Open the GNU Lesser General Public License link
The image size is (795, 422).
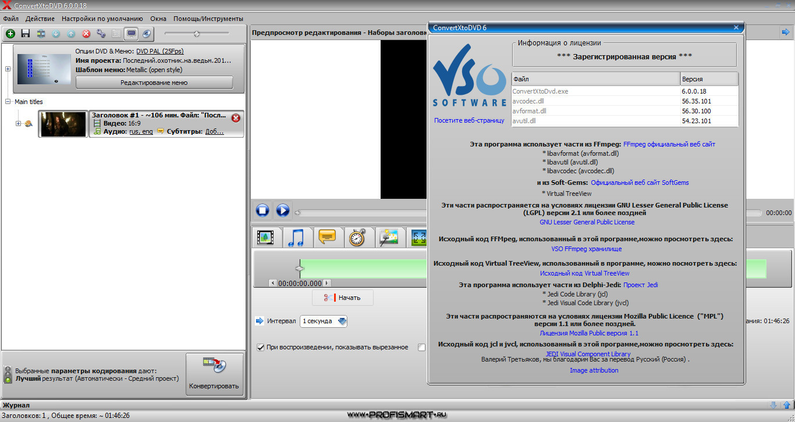587,222
